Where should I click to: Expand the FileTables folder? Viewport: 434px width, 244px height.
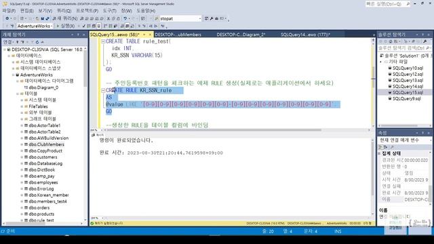pos(22,106)
